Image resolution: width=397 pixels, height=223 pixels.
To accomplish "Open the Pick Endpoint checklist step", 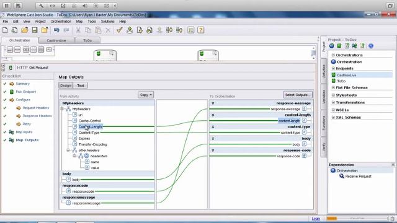I will pyautogui.click(x=26, y=92).
